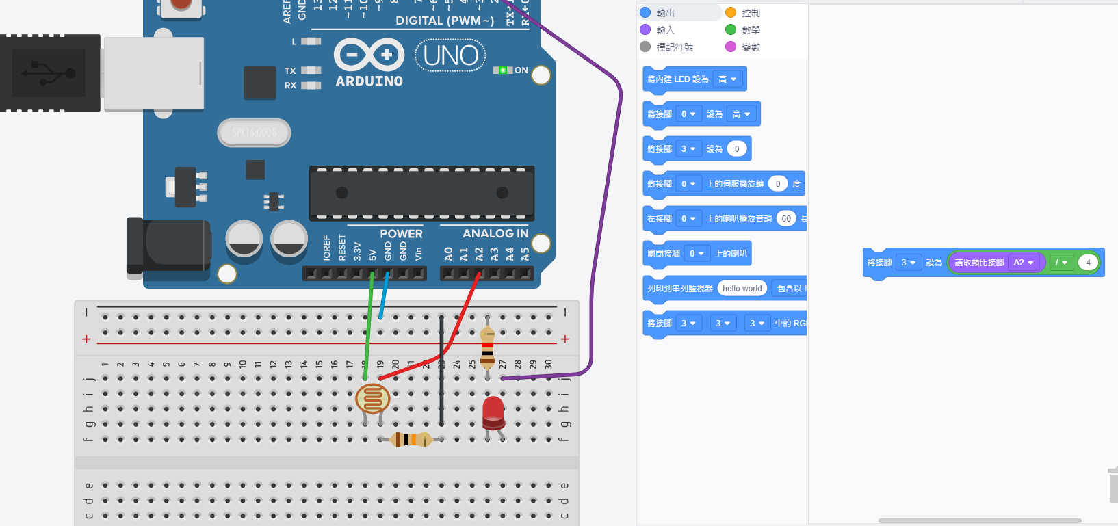Image resolution: width=1118 pixels, height=526 pixels.
Task: Click the green 數學 category circle
Action: [731, 30]
